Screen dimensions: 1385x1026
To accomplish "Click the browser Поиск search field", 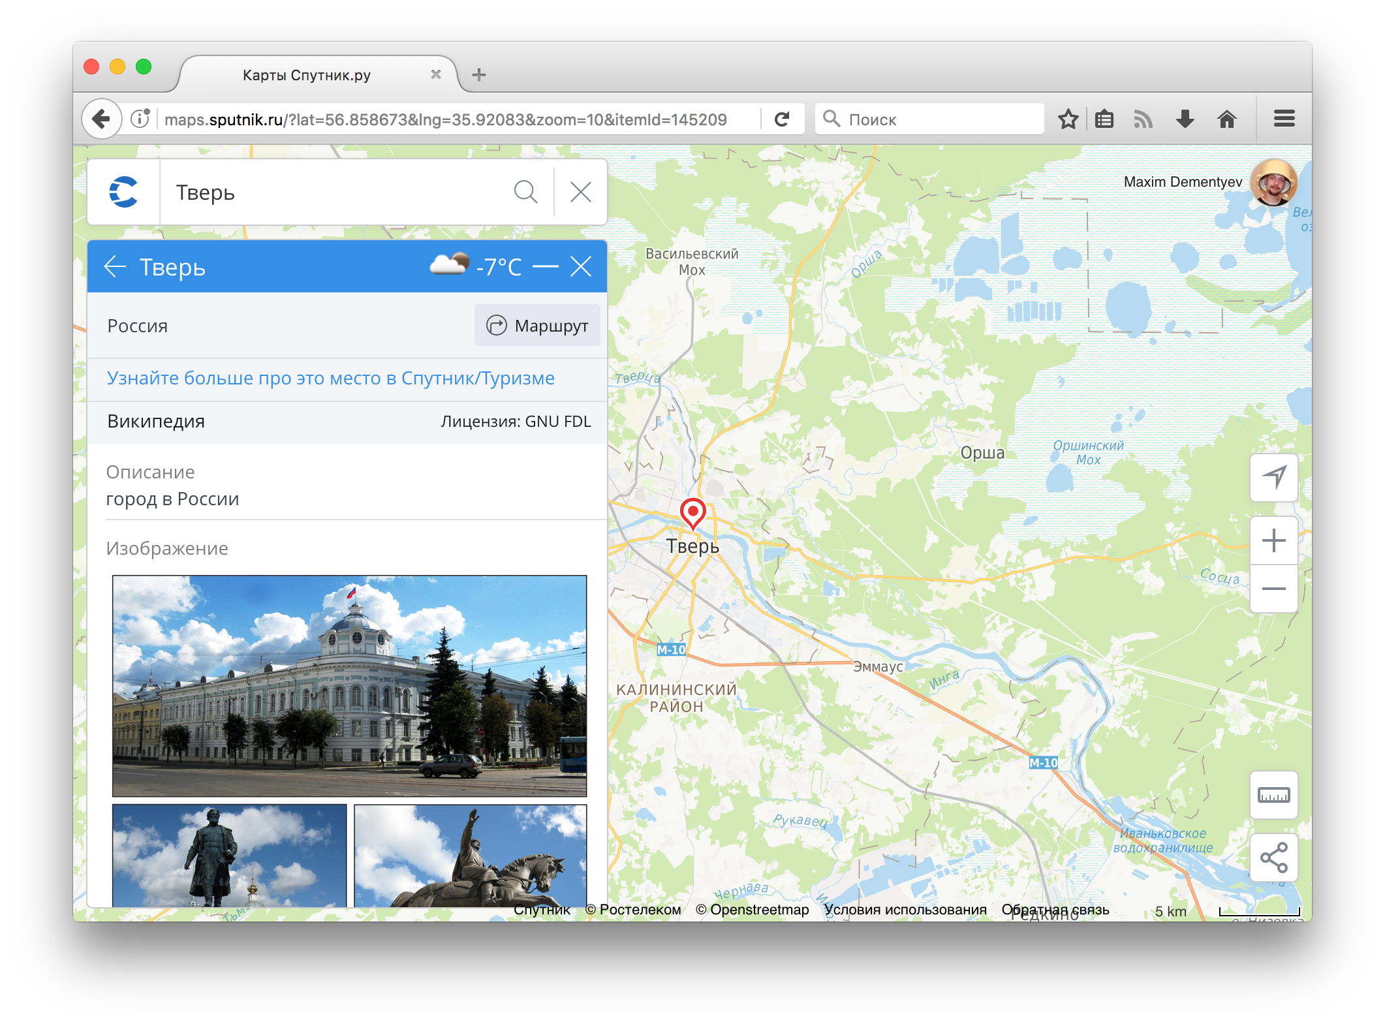I will pos(929,119).
